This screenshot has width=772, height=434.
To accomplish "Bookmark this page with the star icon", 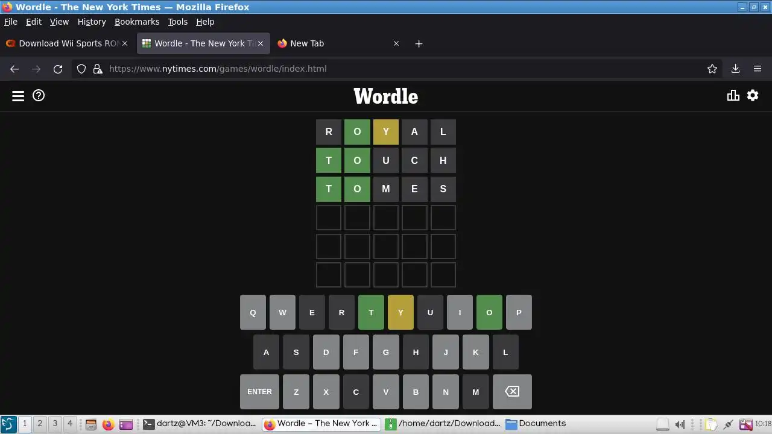I will pyautogui.click(x=712, y=69).
